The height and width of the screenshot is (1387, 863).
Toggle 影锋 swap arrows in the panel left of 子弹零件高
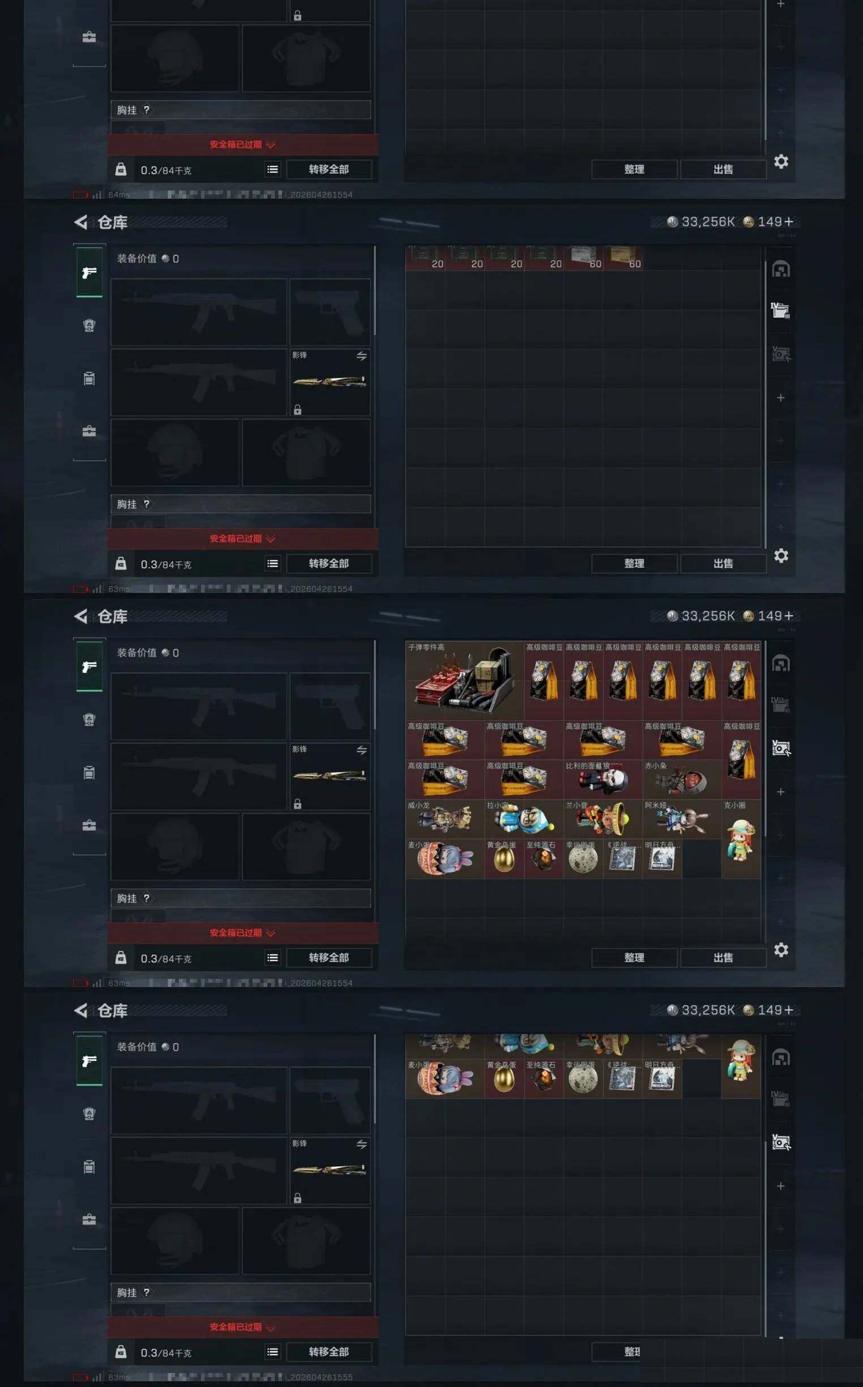coord(361,750)
